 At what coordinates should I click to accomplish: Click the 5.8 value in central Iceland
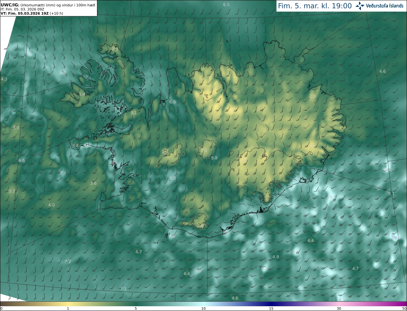pyautogui.click(x=215, y=158)
